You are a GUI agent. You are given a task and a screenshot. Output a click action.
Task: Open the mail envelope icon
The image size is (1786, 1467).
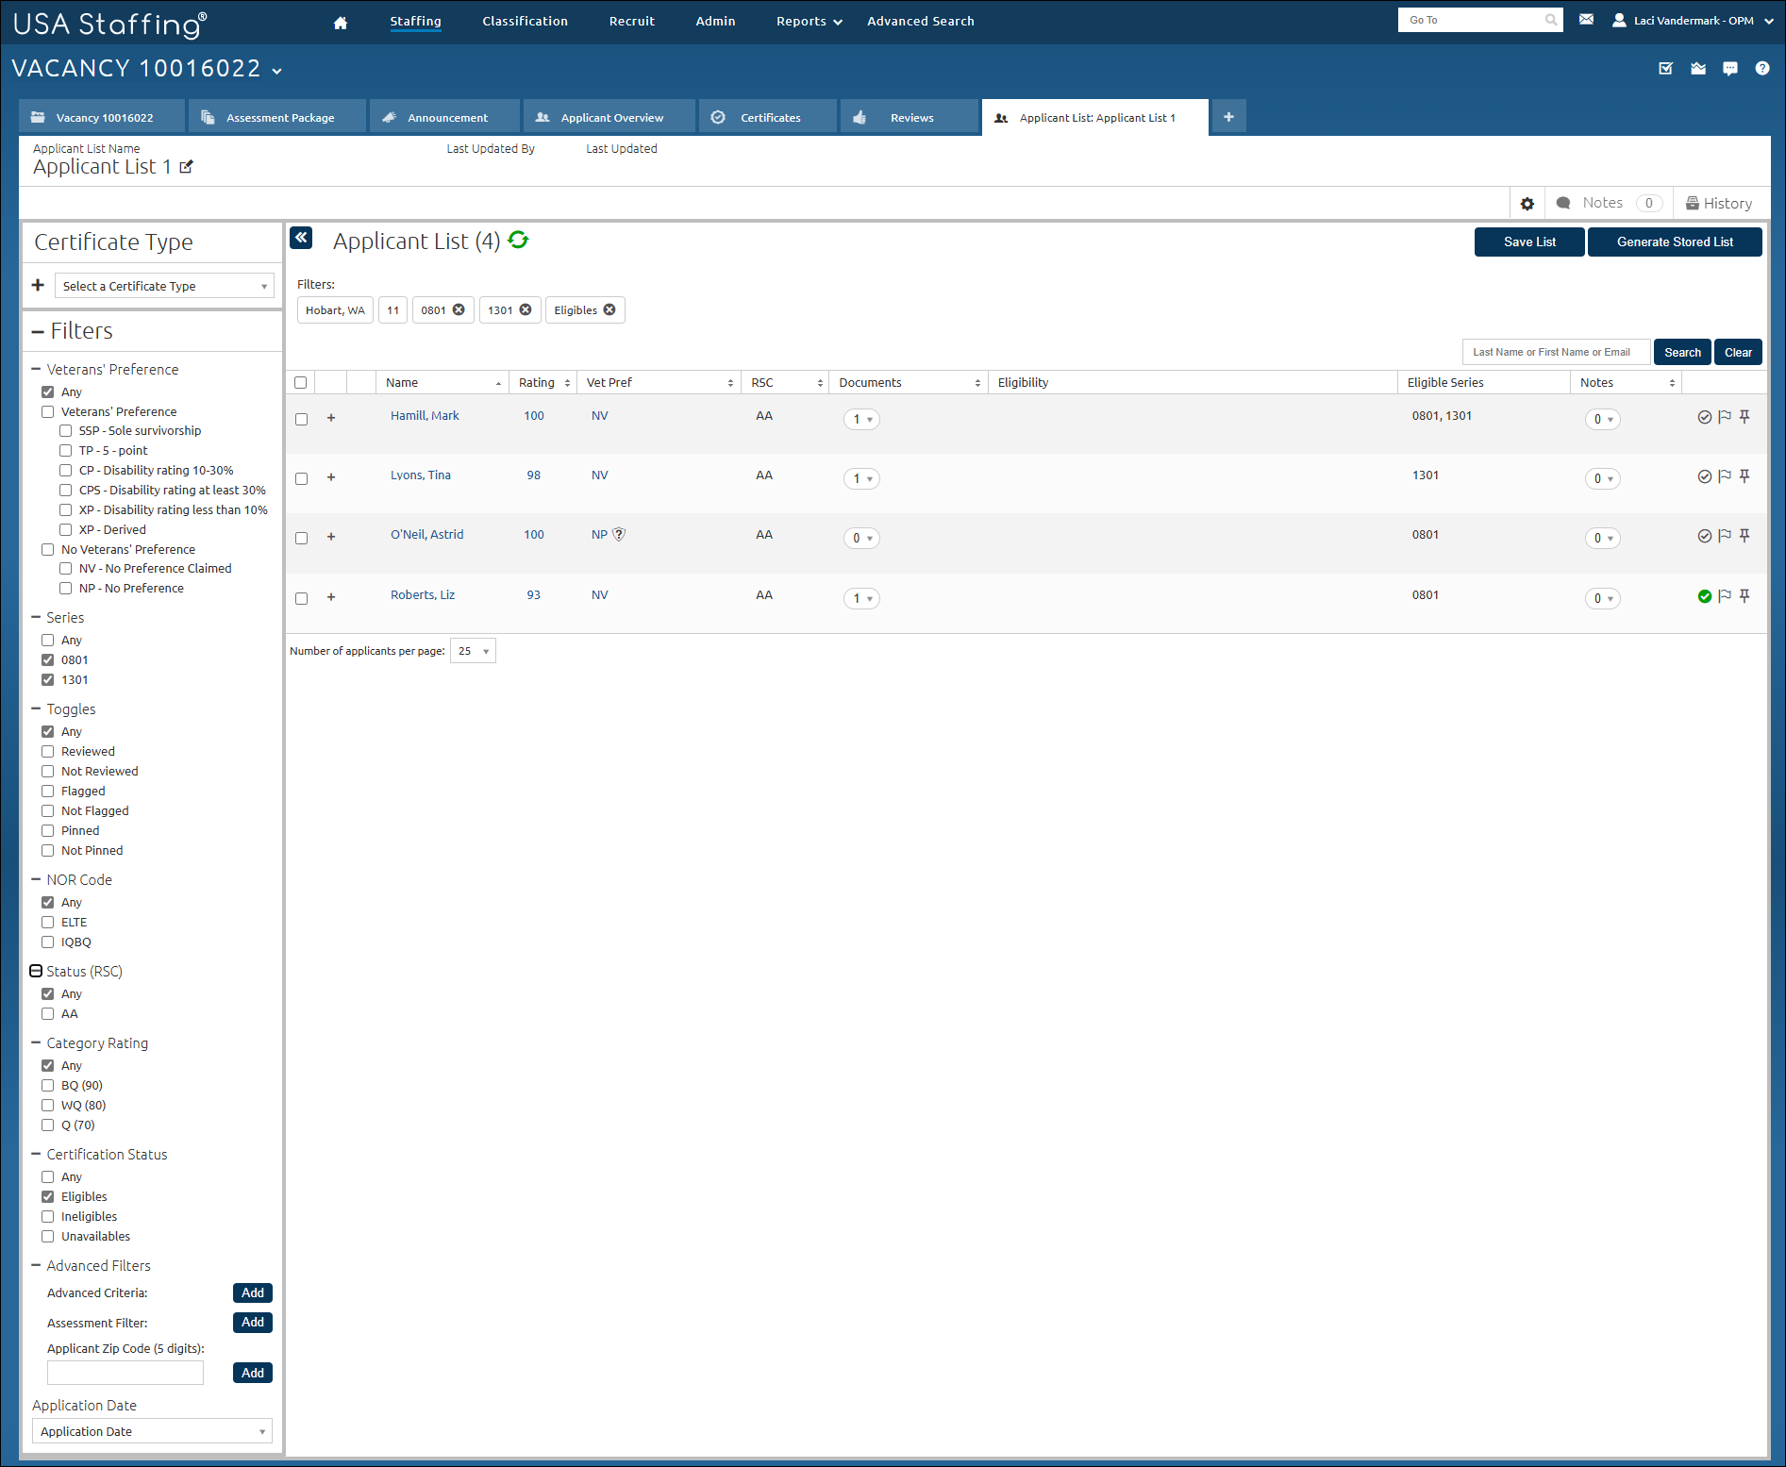[1586, 19]
